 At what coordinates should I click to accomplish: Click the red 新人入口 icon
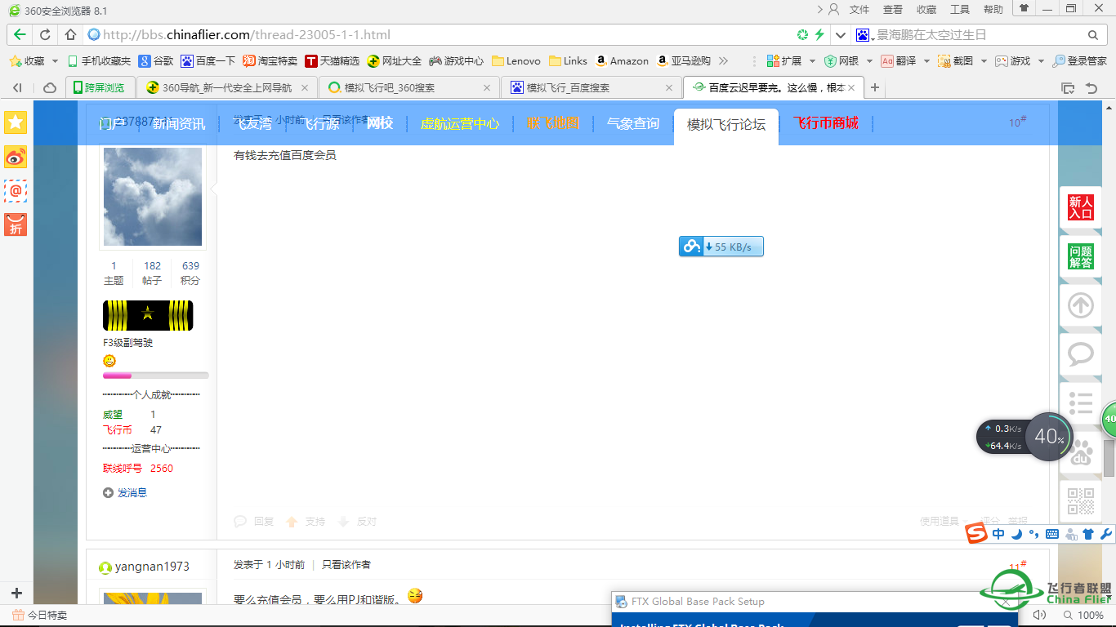[1080, 207]
